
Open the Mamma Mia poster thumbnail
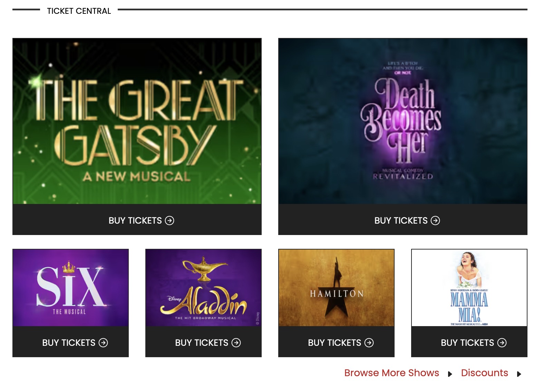click(x=469, y=287)
